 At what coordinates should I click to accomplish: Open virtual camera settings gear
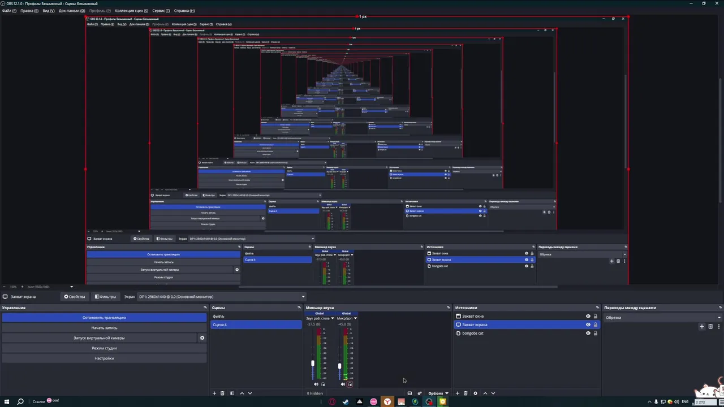point(202,338)
